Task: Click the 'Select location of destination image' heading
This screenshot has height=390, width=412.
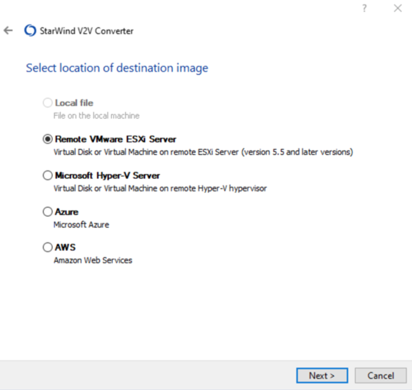Action: tap(117, 68)
